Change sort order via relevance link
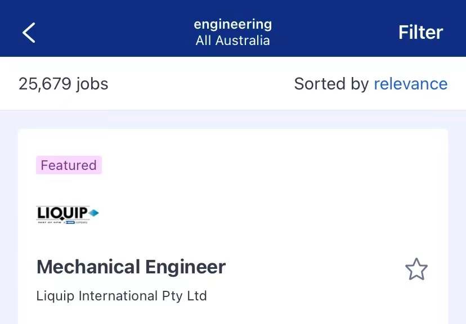The width and height of the screenshot is (466, 324). (x=410, y=84)
